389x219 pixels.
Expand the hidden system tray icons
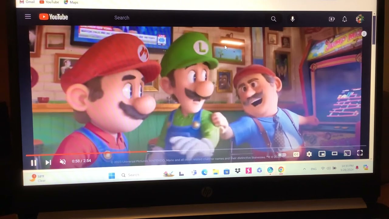click(304, 169)
